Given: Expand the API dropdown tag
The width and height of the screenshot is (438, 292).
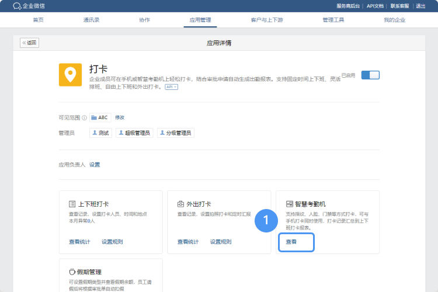Looking at the screenshot, I should (171, 86).
